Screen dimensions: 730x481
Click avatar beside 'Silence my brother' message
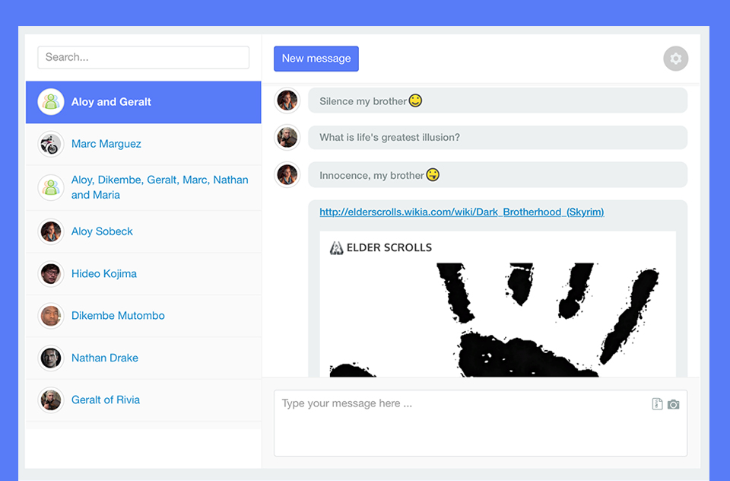pos(287,100)
